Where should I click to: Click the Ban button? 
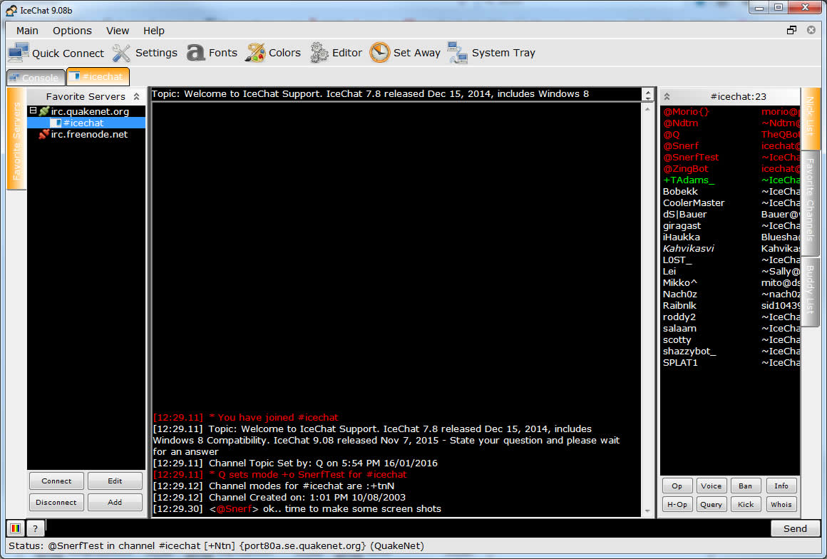coord(746,486)
